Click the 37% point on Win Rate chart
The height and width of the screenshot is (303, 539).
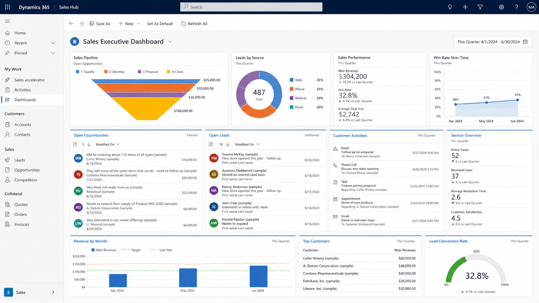518,100
